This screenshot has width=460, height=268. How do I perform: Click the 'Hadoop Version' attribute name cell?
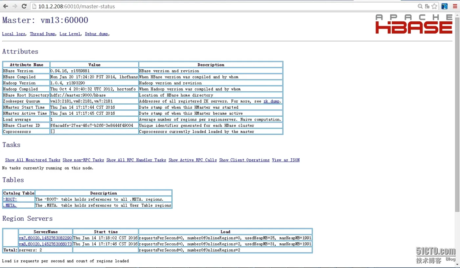point(26,83)
